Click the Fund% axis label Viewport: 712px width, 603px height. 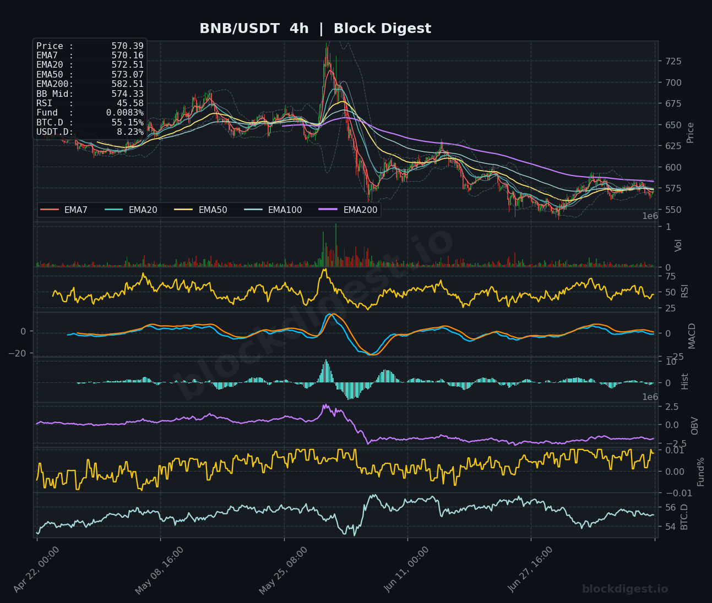pyautogui.click(x=700, y=472)
